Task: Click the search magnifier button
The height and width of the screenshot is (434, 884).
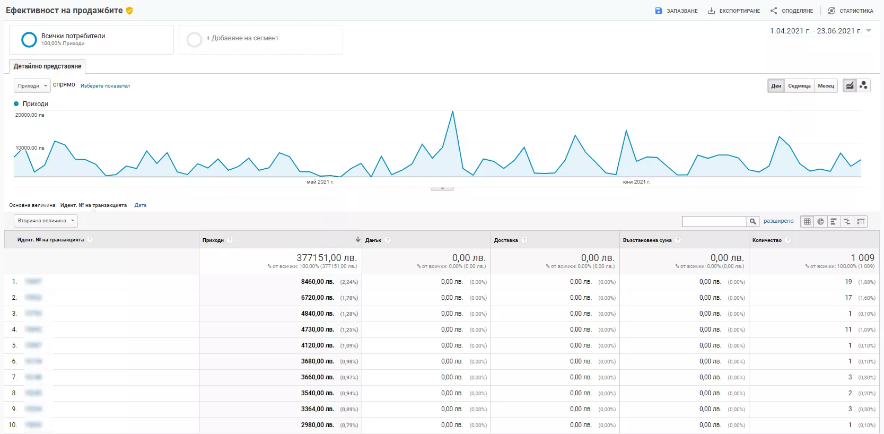Action: coord(752,221)
